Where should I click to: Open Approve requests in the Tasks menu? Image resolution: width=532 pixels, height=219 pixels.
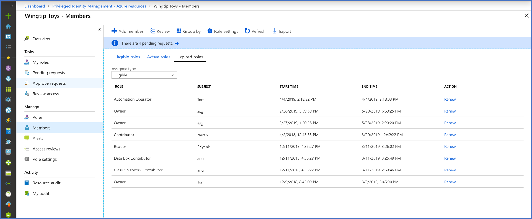49,83
